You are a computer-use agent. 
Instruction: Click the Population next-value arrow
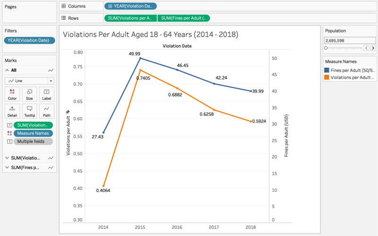[373, 48]
